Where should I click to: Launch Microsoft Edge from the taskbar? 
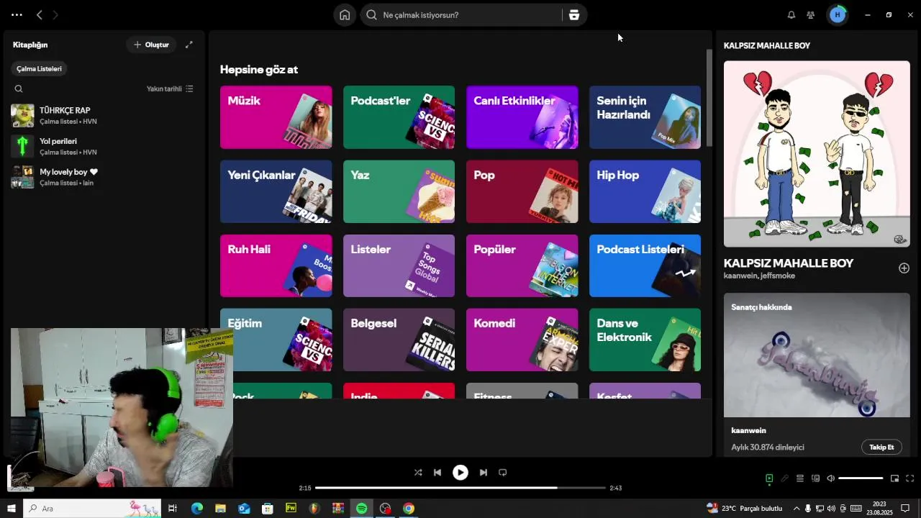click(196, 509)
